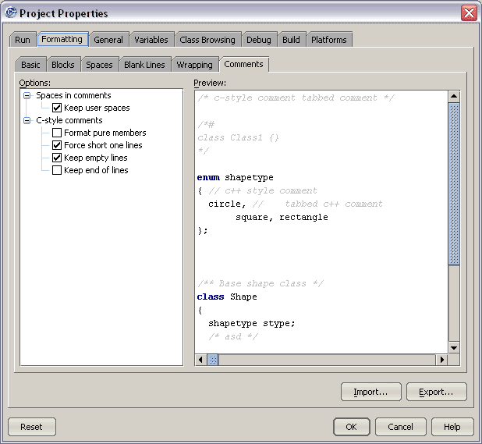Disable Force short one lines checkbox
The height and width of the screenshot is (444, 482).
click(x=57, y=145)
